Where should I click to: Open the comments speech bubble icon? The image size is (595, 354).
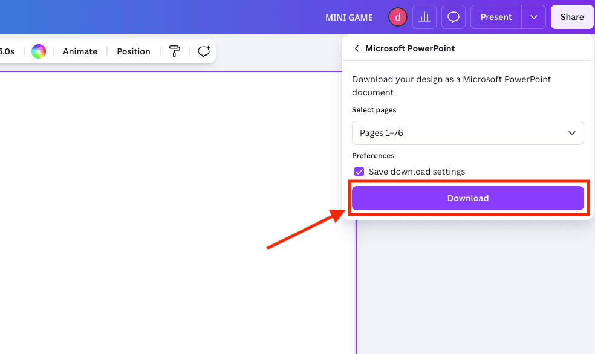tap(454, 17)
